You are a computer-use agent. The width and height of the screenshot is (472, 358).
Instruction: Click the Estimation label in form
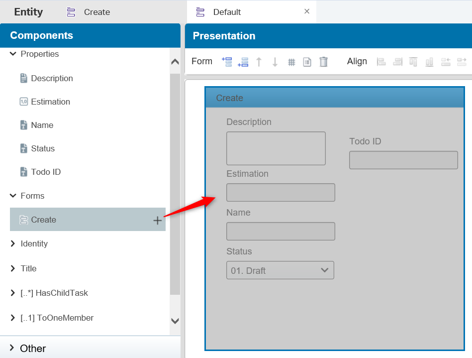click(x=247, y=174)
